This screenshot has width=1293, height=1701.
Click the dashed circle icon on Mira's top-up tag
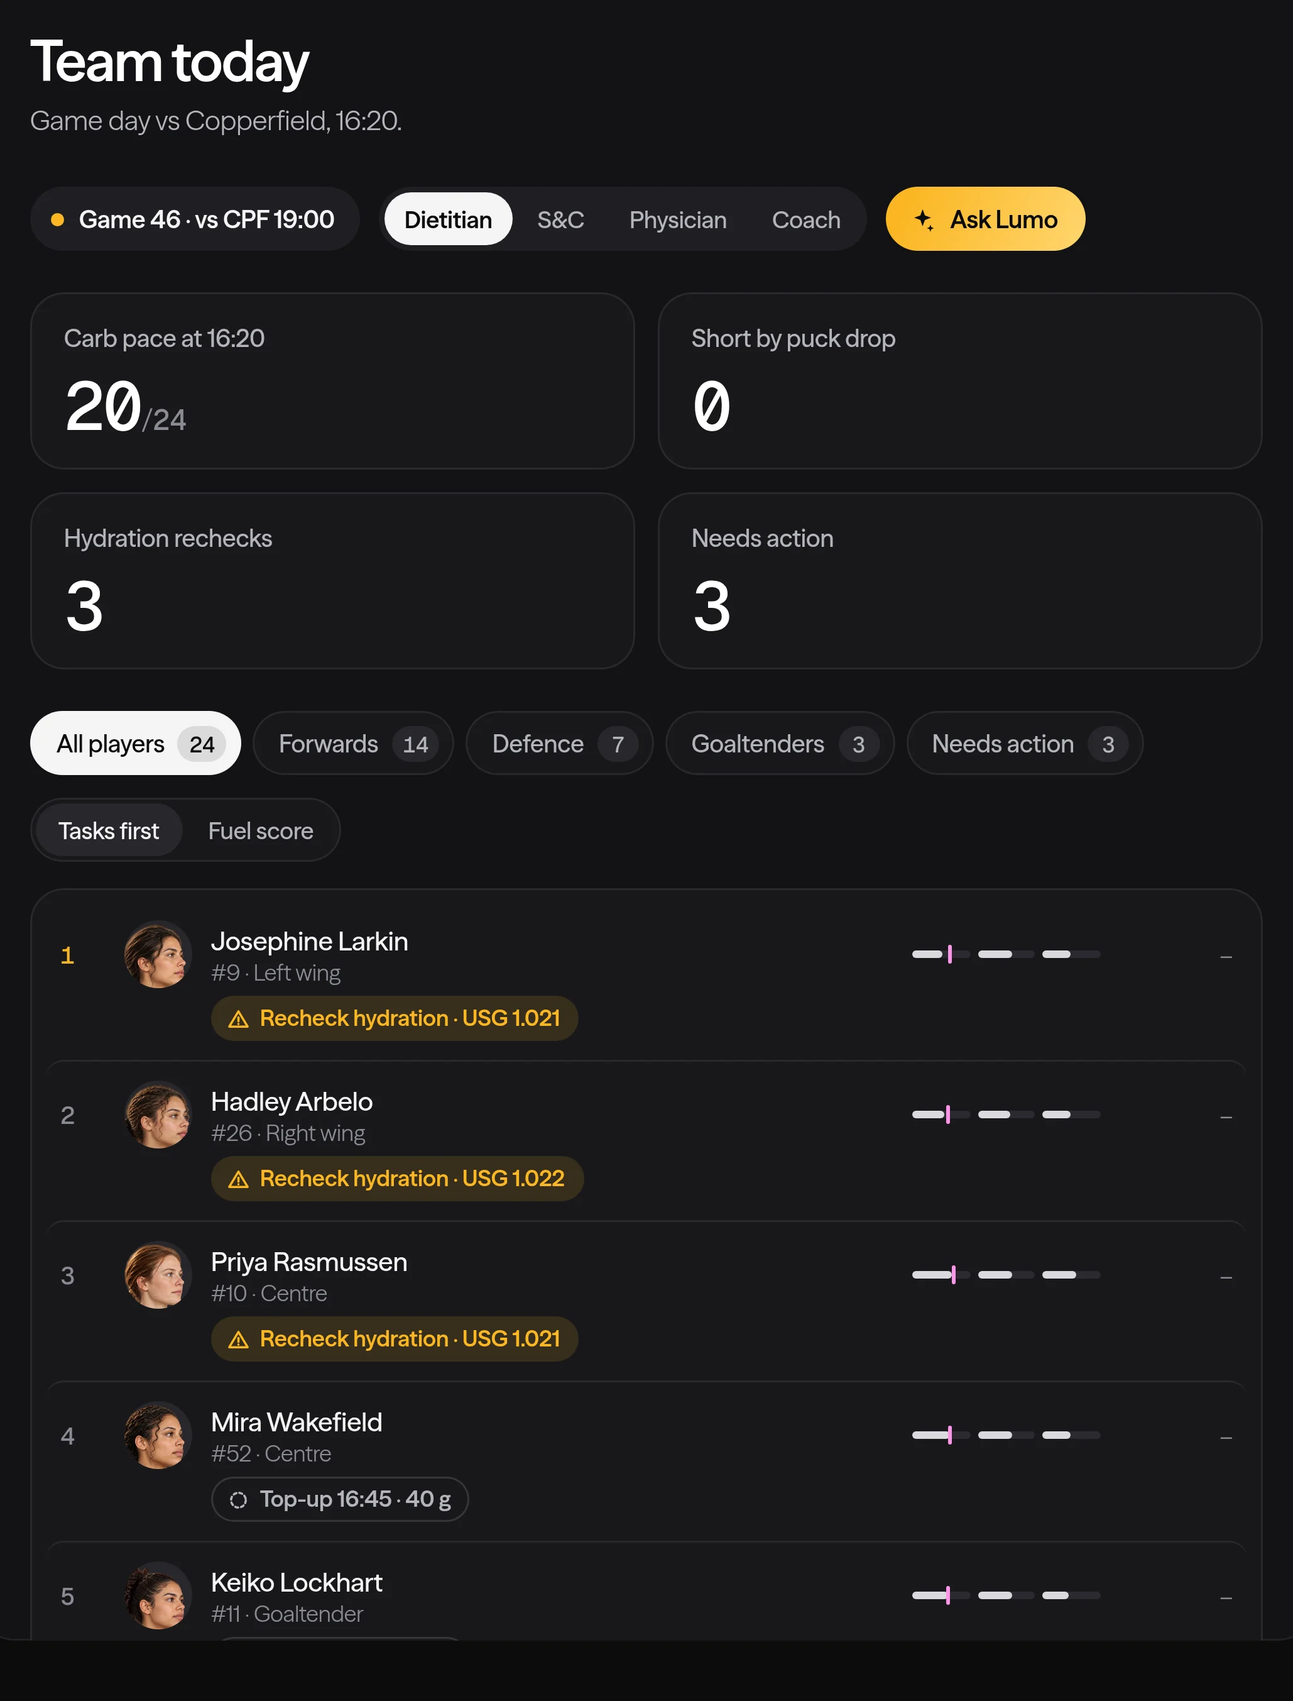[239, 1499]
